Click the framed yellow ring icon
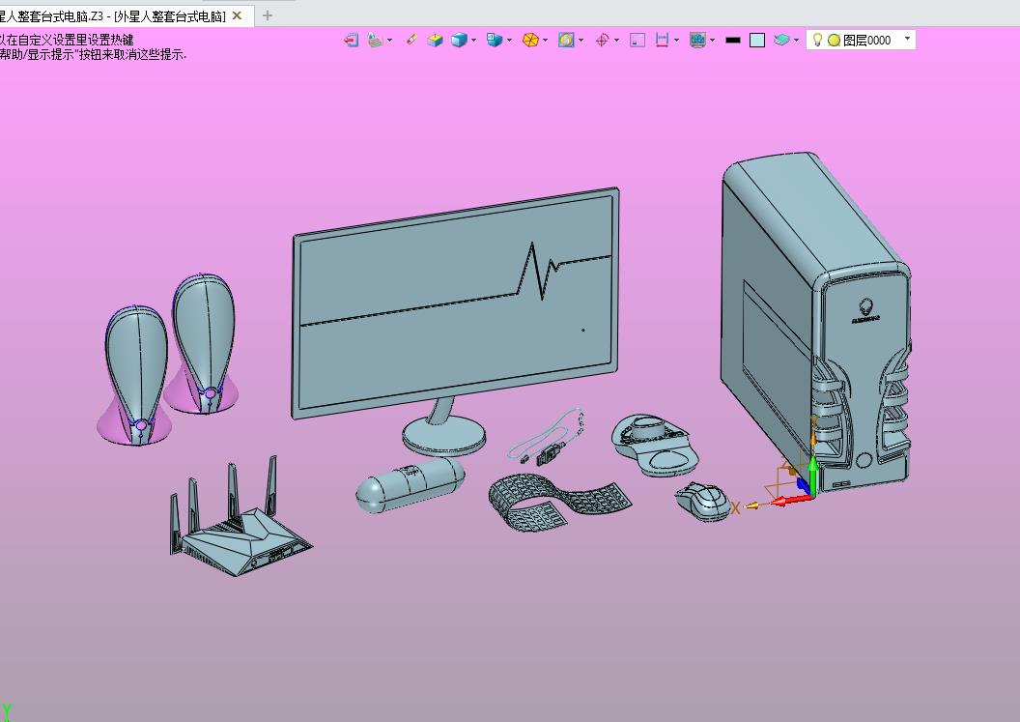The width and height of the screenshot is (1020, 722). 566,41
